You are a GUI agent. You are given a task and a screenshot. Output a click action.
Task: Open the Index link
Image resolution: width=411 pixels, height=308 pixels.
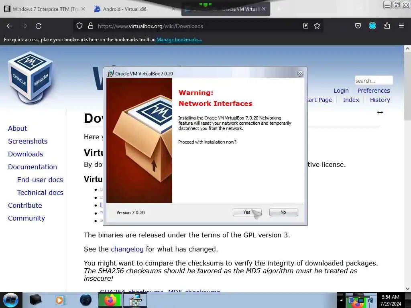pos(351,100)
